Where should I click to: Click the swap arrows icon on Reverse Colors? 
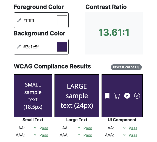click(x=138, y=67)
